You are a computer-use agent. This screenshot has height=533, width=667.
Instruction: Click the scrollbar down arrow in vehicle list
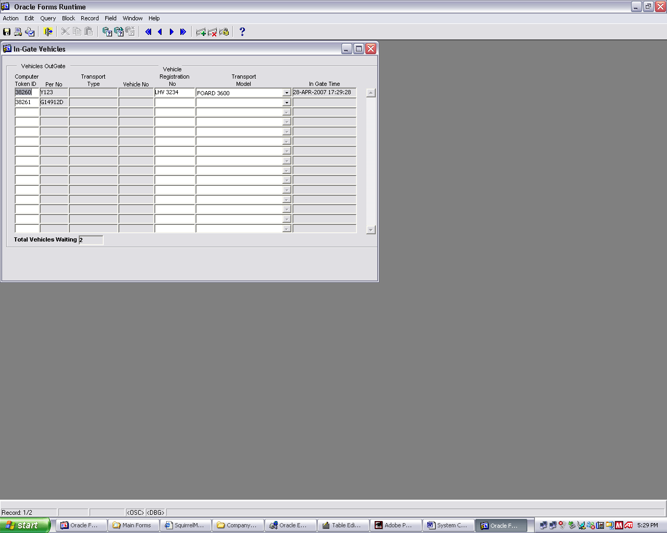(371, 230)
